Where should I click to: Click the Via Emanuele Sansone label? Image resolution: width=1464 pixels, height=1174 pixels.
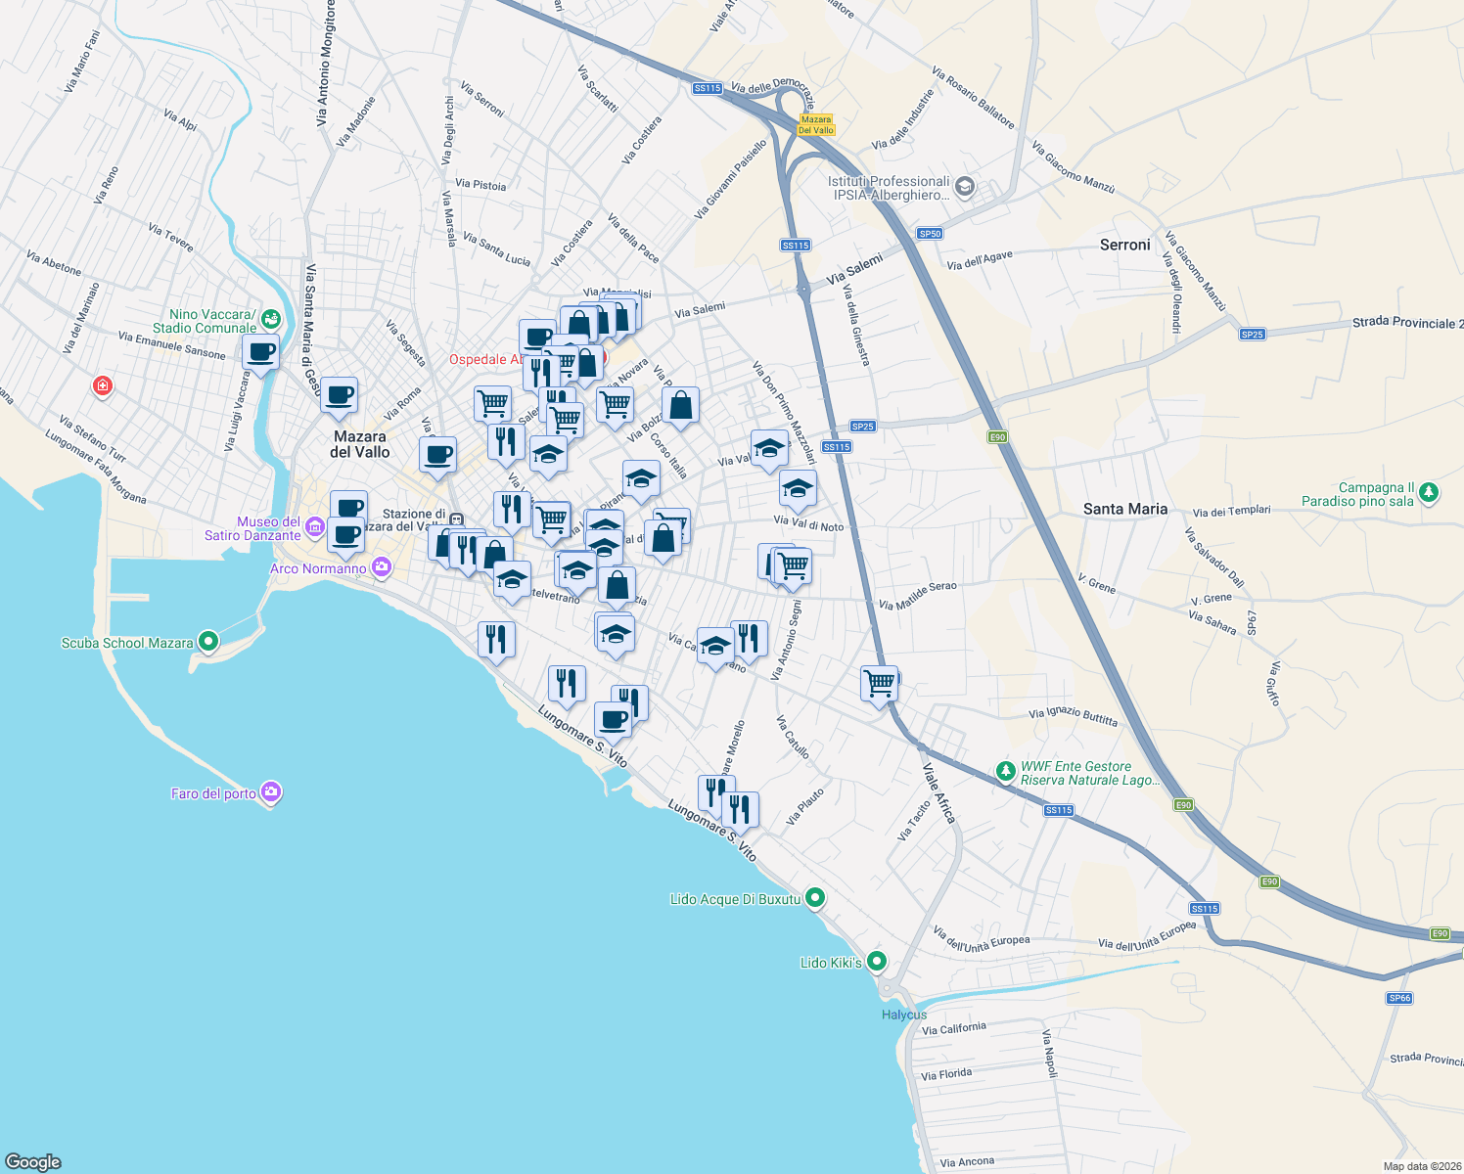pyautogui.click(x=171, y=345)
